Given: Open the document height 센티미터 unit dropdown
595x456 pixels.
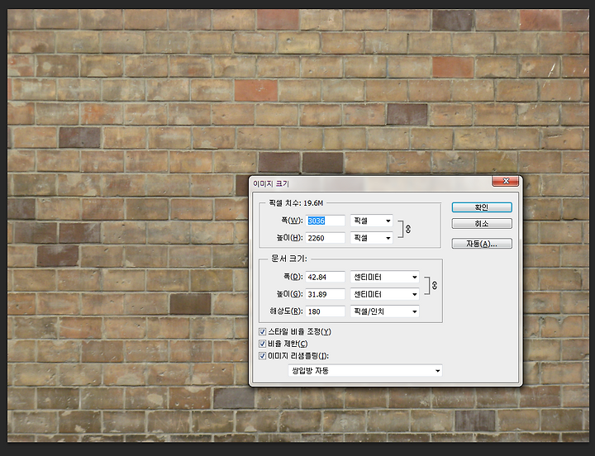Looking at the screenshot, I should (385, 294).
